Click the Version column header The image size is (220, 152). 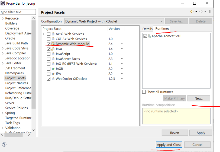116,29
